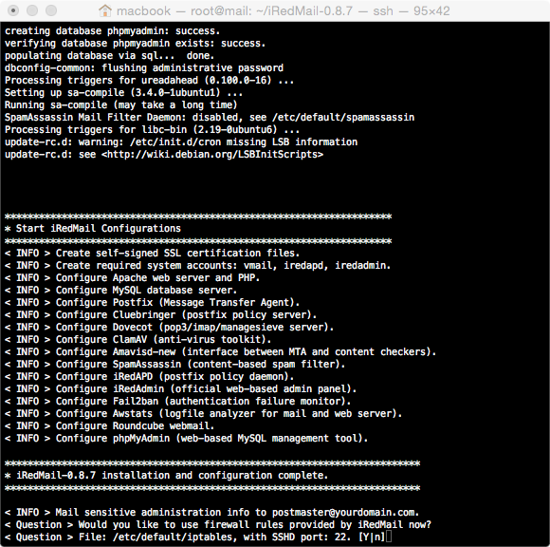Image resolution: width=550 pixels, height=547 pixels.
Task: Click 'Configure Awstats (logfile analyzer' line
Action: coord(204,413)
